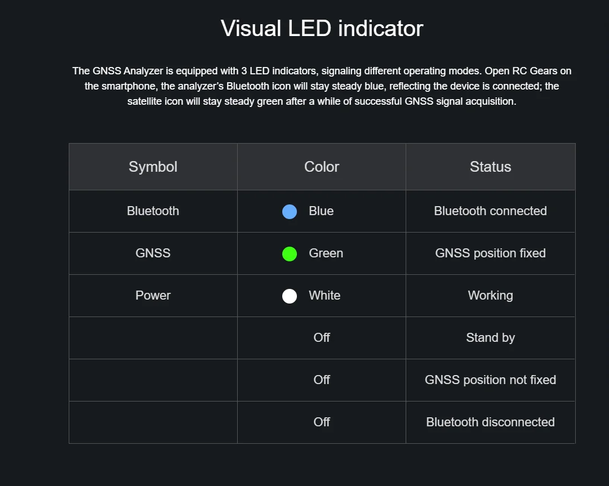Select the Symbol column header
The width and height of the screenshot is (609, 486).
pos(153,167)
